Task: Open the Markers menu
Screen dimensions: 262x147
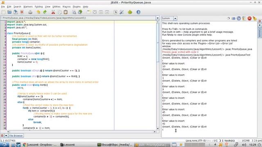Action: pos(28,7)
